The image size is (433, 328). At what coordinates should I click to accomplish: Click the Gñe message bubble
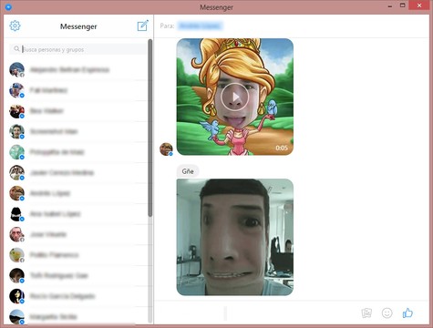(x=188, y=171)
